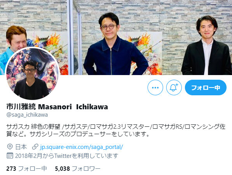
Task: Click the display name 市川雅統 Masanori Ichikawa
Action: (57, 107)
